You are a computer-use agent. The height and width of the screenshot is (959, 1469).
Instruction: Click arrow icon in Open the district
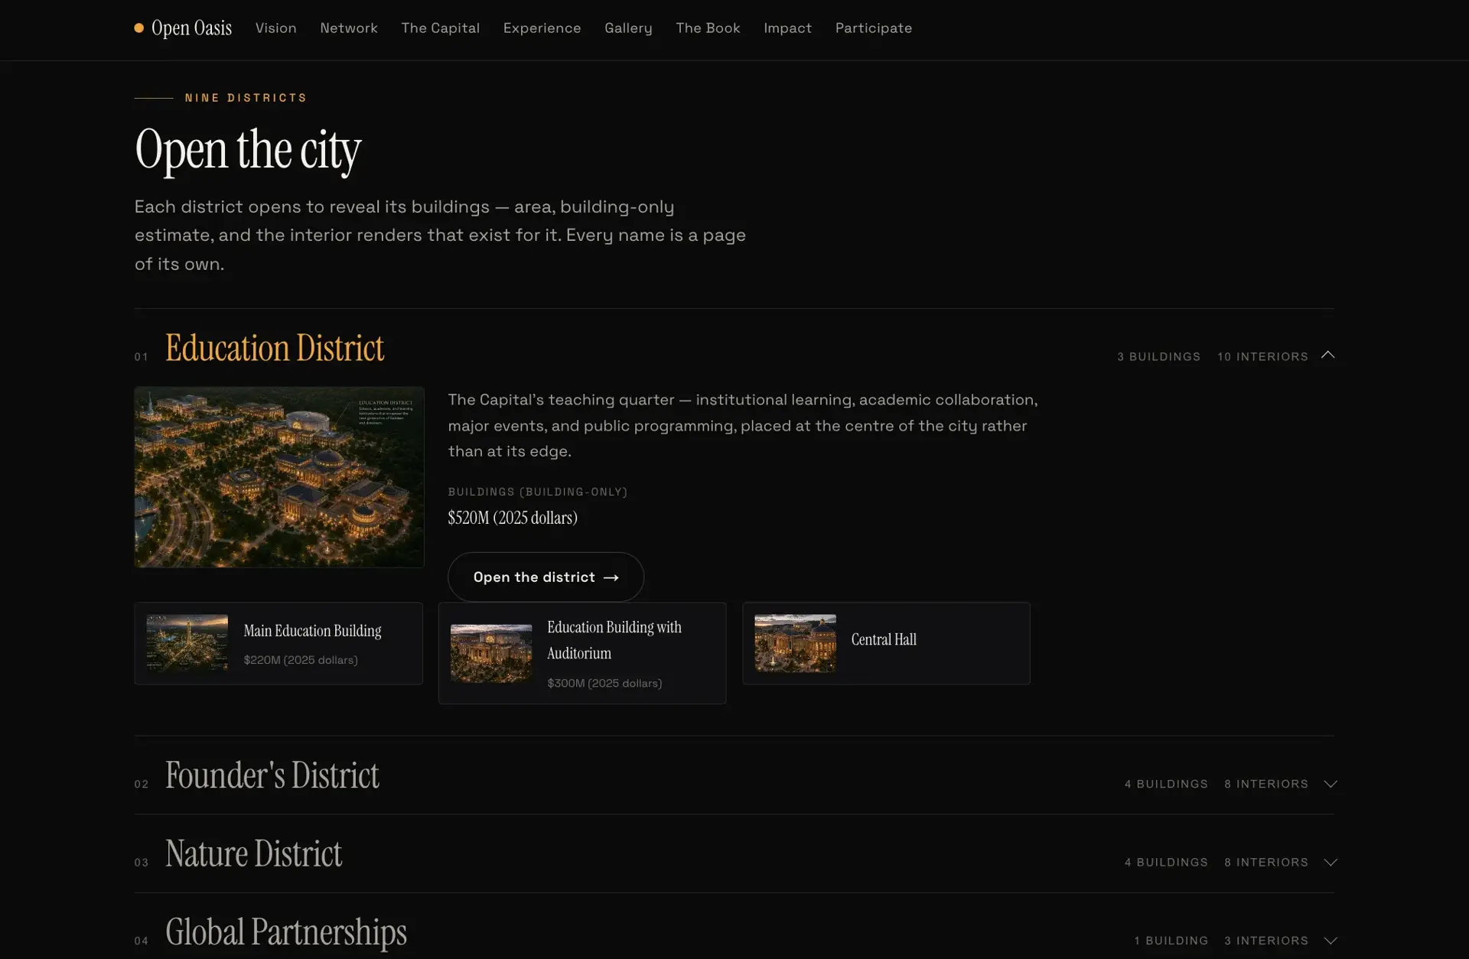tap(611, 577)
